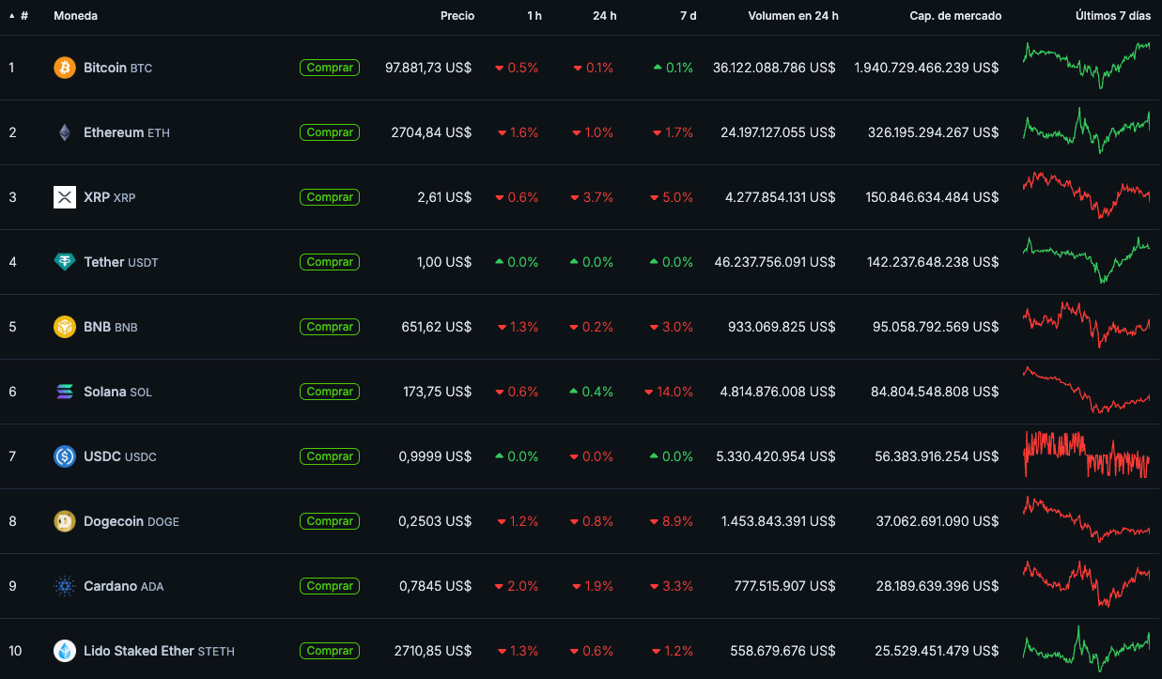Click the Dogecoin logo icon
This screenshot has height=679, width=1162.
65,521
